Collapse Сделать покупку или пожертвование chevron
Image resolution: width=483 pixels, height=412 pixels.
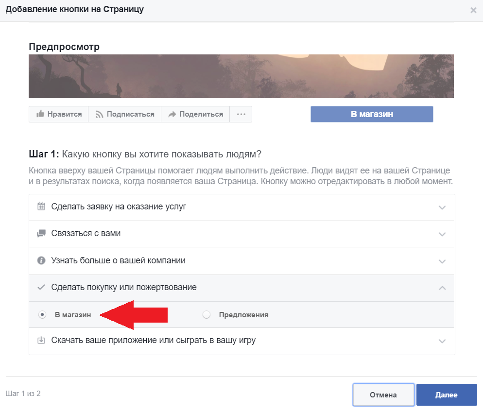[442, 288]
